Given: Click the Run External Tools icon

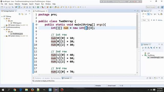Looking at the screenshot, I should [x=43, y=7].
